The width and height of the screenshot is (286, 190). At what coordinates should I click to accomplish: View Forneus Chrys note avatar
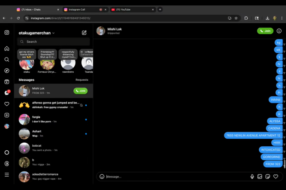click(47, 64)
